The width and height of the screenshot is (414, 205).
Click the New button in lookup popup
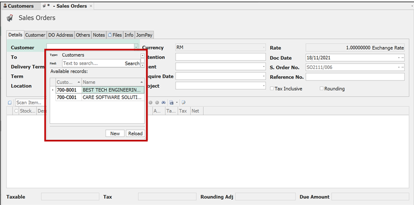(115, 133)
